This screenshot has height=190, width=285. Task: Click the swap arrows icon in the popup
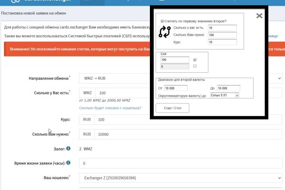point(165,32)
